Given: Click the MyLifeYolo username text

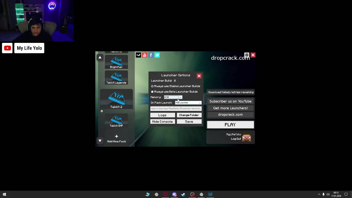Looking at the screenshot, I should 233,134.
